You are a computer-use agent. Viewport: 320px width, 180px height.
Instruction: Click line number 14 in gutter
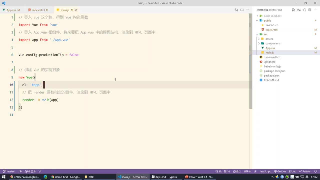(x=11, y=115)
